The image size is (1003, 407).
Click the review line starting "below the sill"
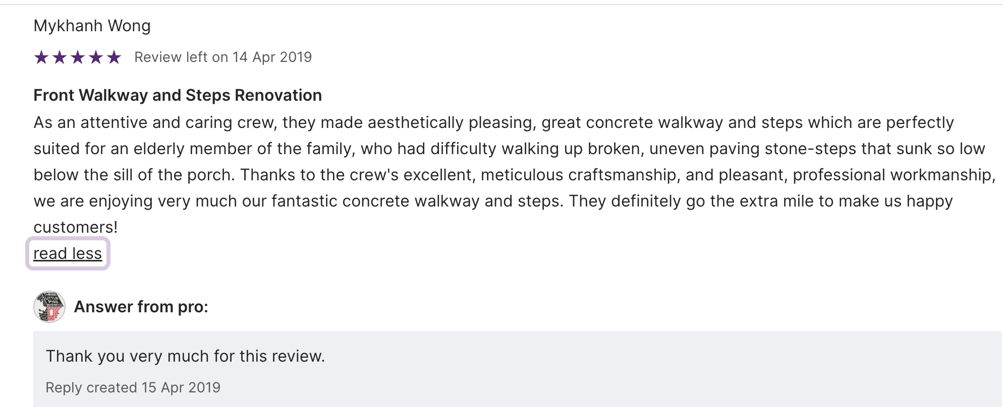[514, 175]
